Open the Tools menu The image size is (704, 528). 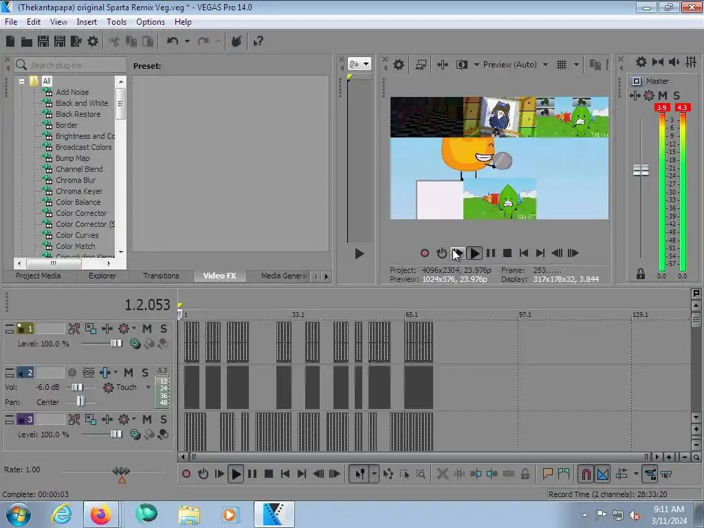(116, 22)
